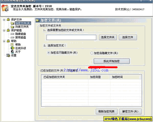Image resolution: width=153 pixels, height=122 pixels.
Task: Click the globe icon for 在线升级
Action: pos(12,48)
